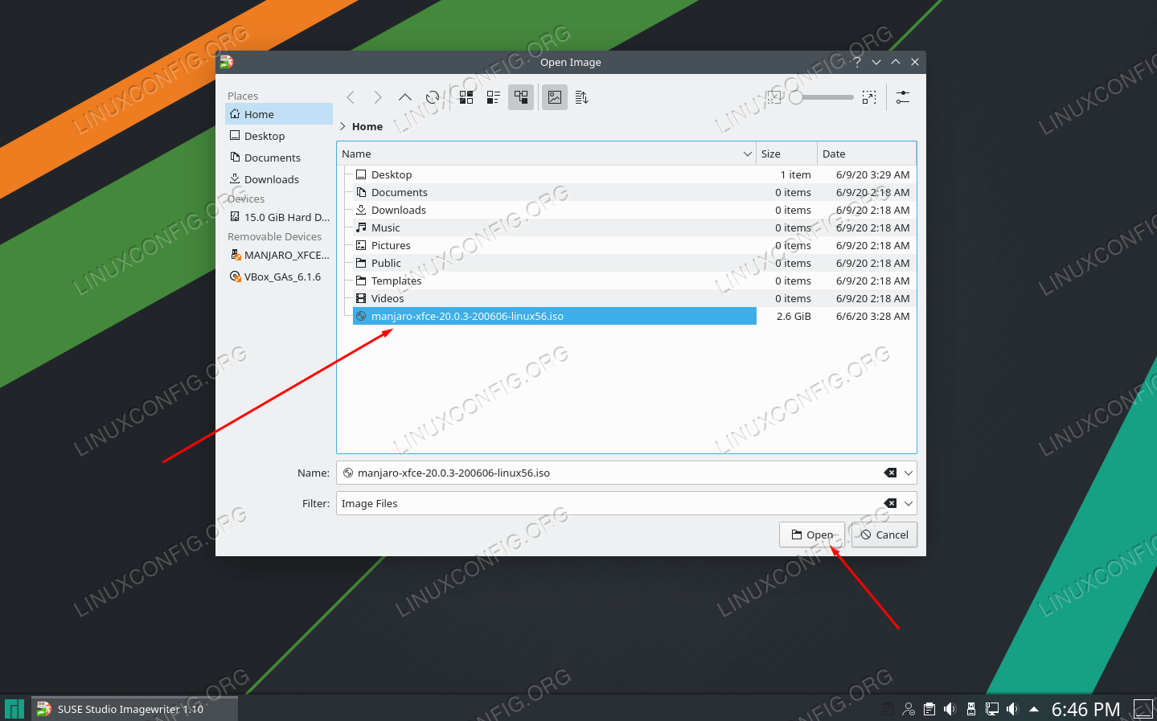Open the Manjaro application launcher
Image resolution: width=1157 pixels, height=721 pixels.
(x=14, y=708)
